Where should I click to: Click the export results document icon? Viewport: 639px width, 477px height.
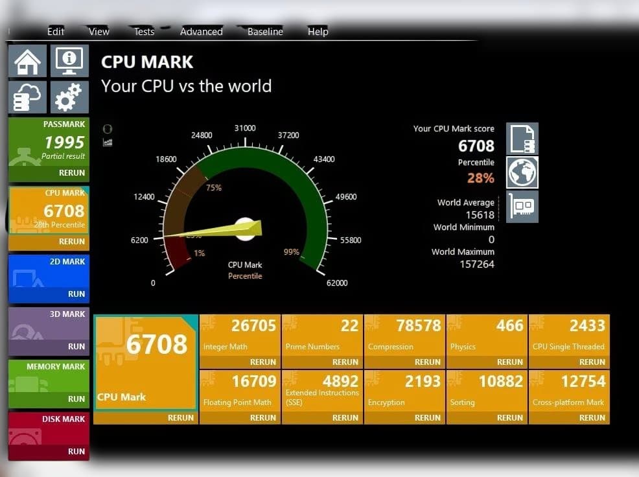pos(522,137)
